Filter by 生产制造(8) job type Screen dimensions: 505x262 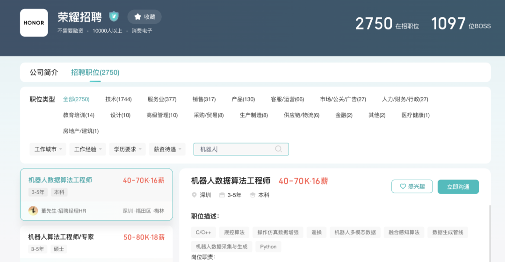tap(254, 115)
